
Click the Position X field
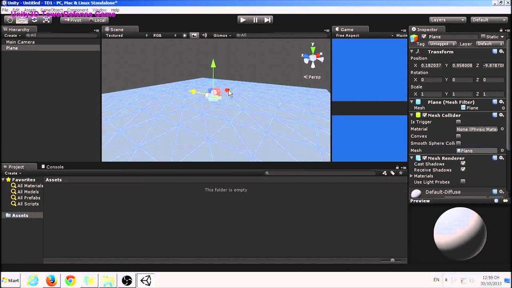pyautogui.click(x=431, y=65)
